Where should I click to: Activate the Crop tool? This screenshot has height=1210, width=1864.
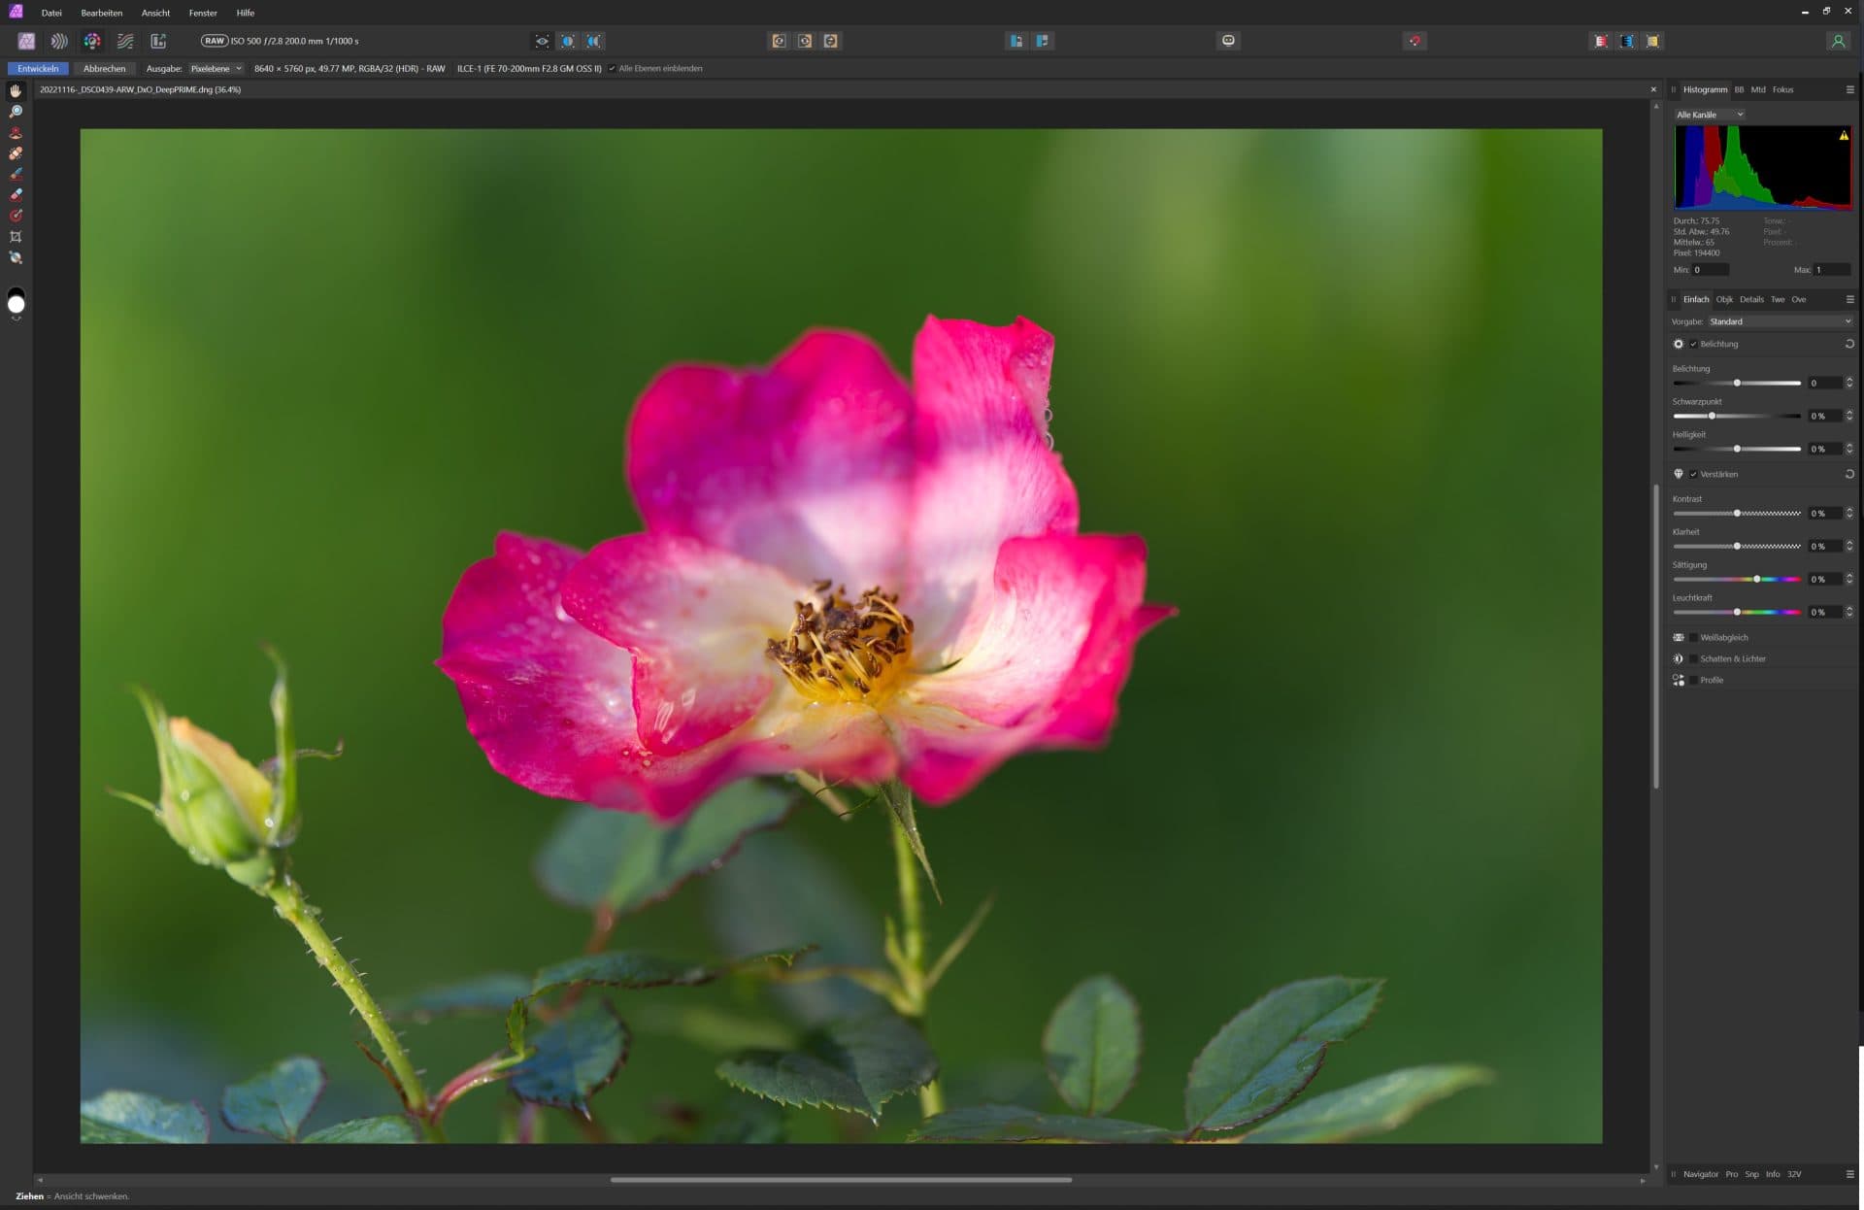pyautogui.click(x=16, y=236)
